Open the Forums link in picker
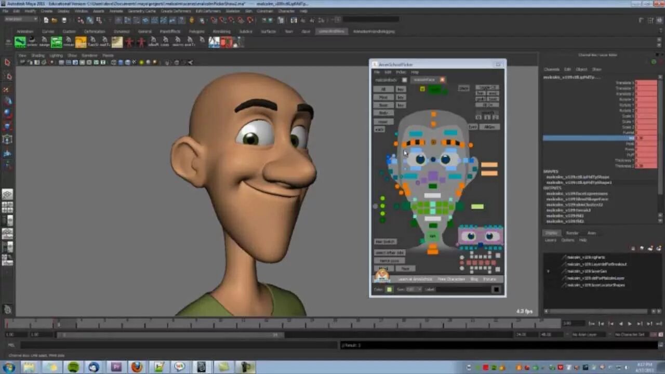The height and width of the screenshot is (374, 665). pyautogui.click(x=490, y=279)
